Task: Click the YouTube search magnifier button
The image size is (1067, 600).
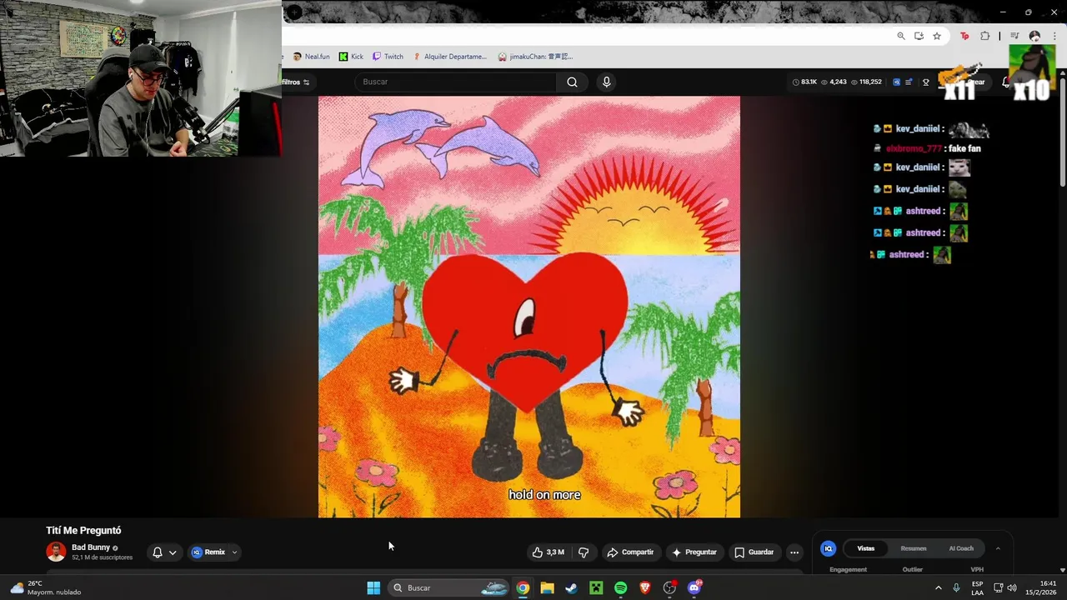Action: [x=572, y=82]
